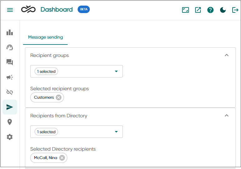Screen dimensions: 241x169
Task: Open in new window icon
Action: (x=198, y=10)
